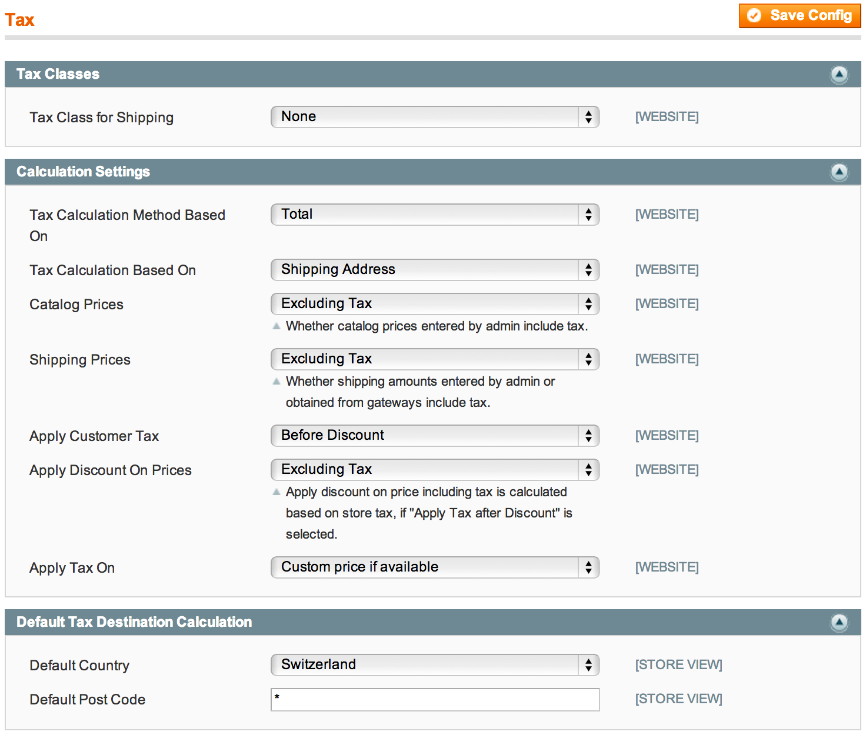Open the Apply Tax On dropdown
This screenshot has height=735, width=866.
435,567
